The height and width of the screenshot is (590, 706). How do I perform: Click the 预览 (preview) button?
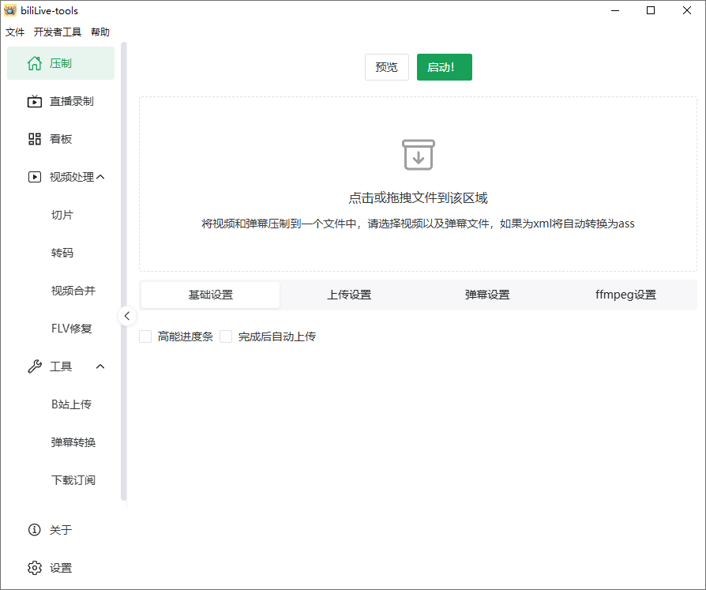point(386,67)
